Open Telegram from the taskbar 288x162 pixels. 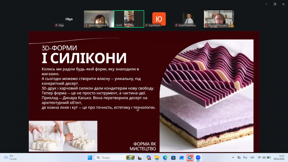pos(190,158)
